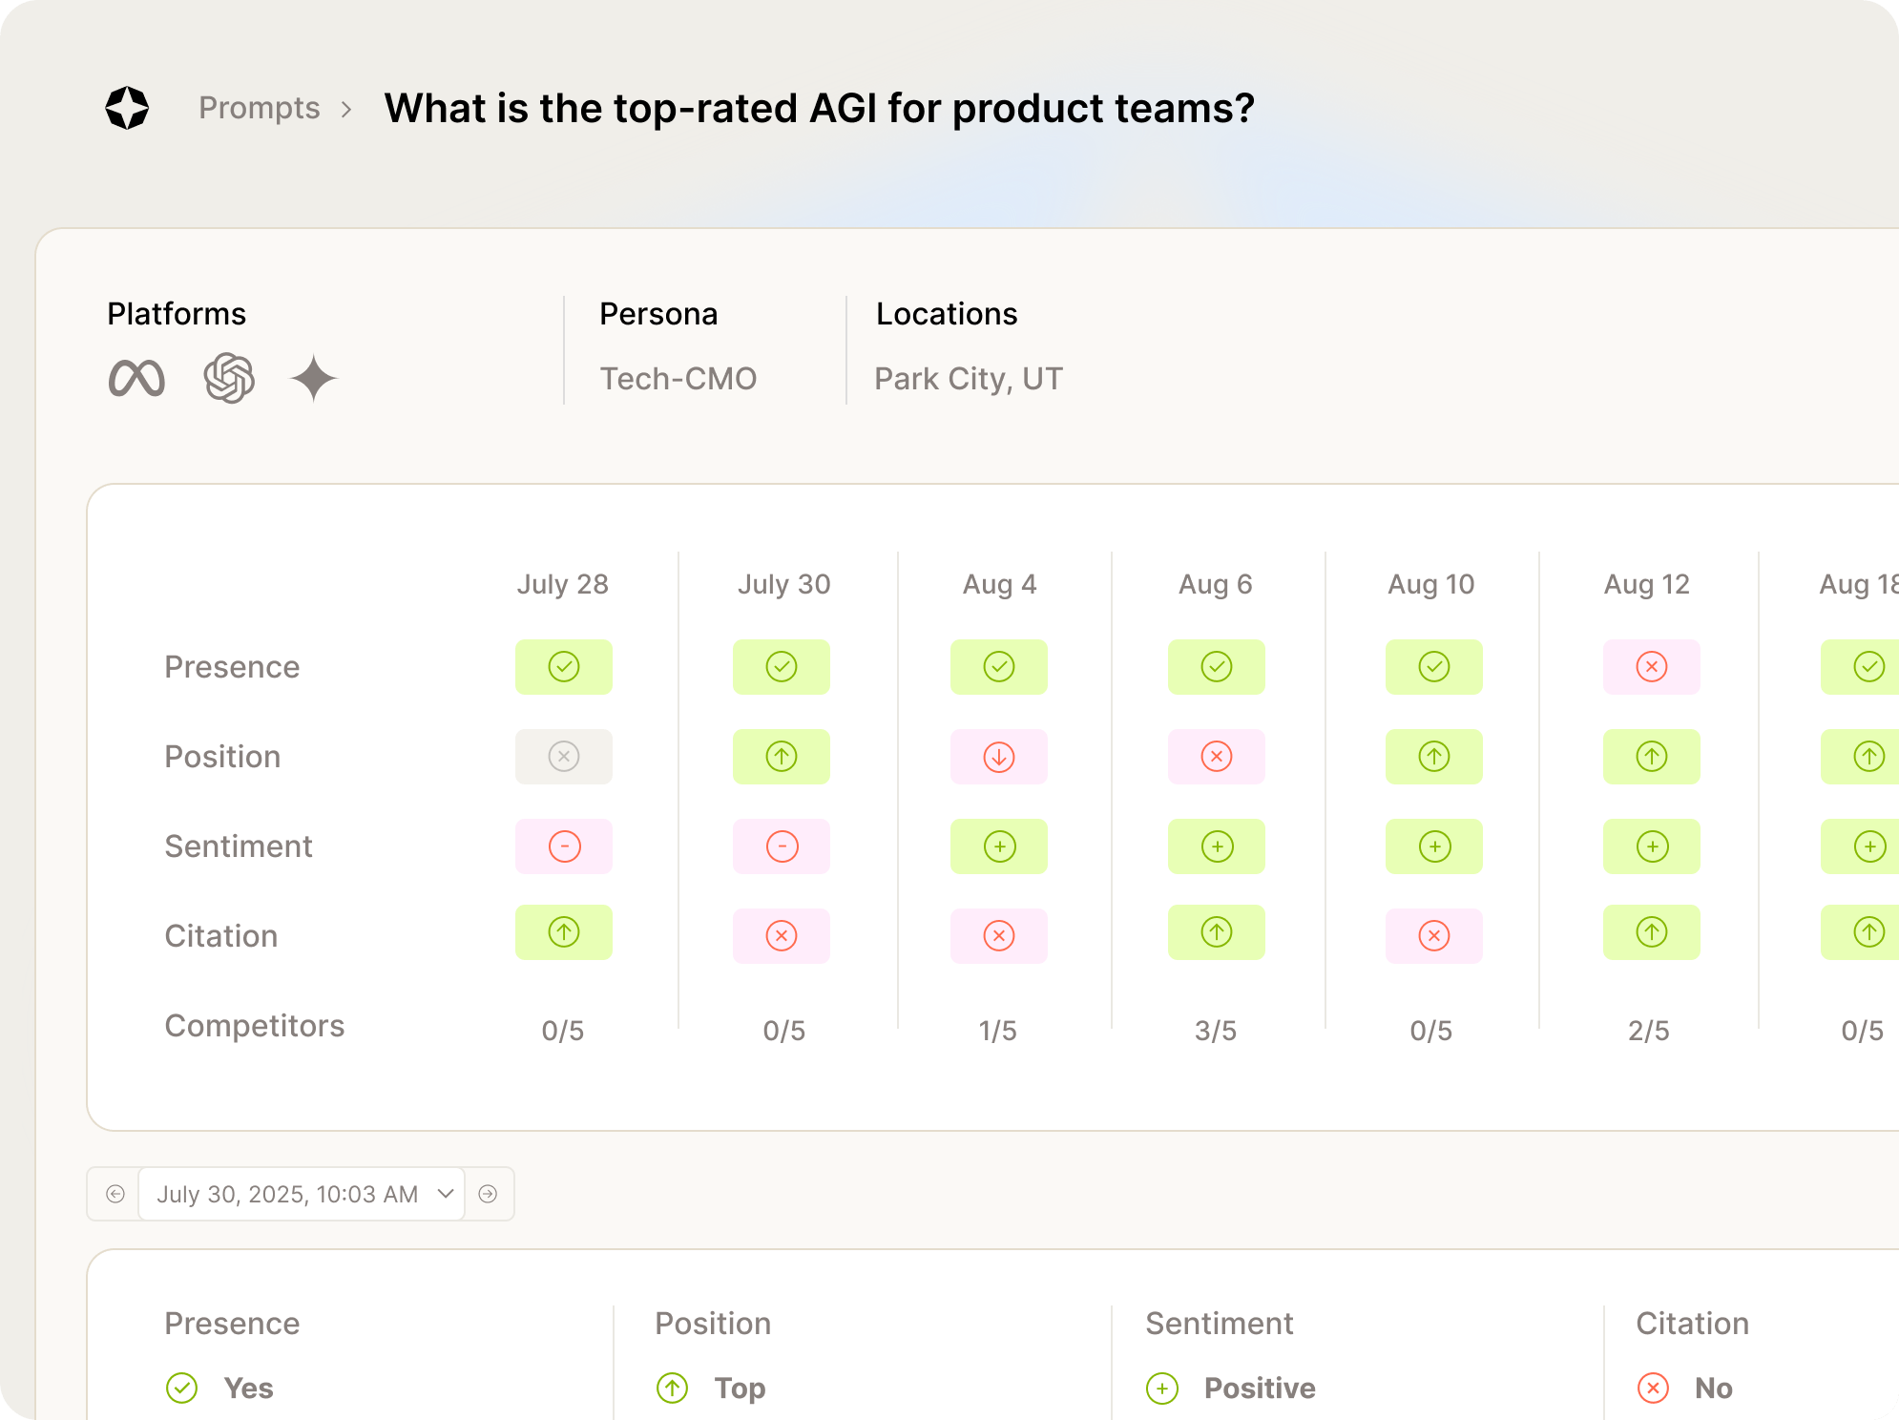Click July 28 Position gray X cell
Viewport: 1899px width, 1420px height.
[564, 757]
